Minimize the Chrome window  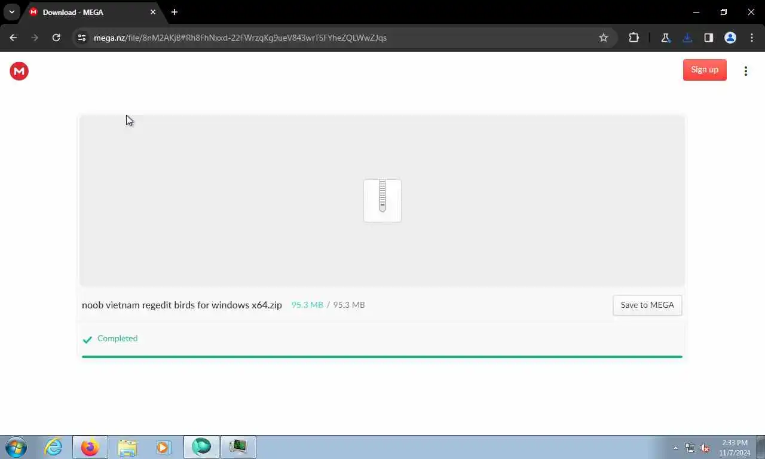tap(696, 12)
